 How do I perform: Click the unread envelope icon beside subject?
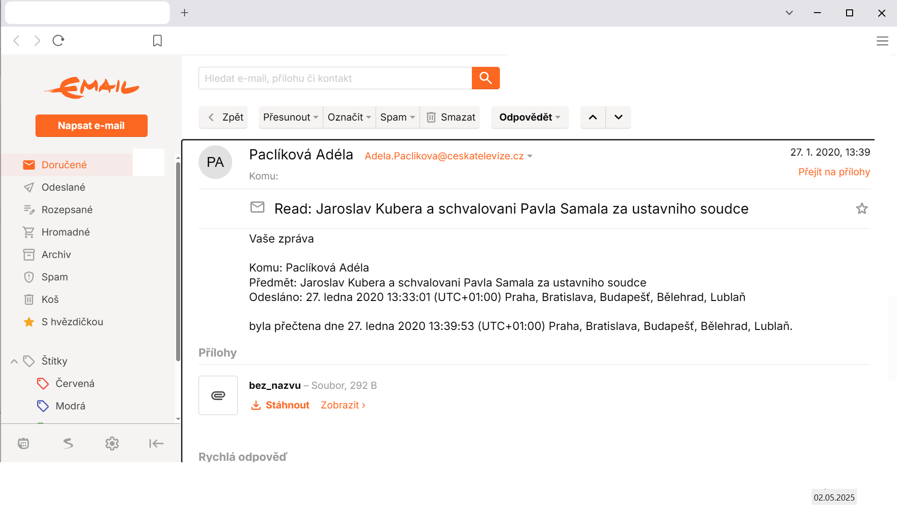(257, 207)
